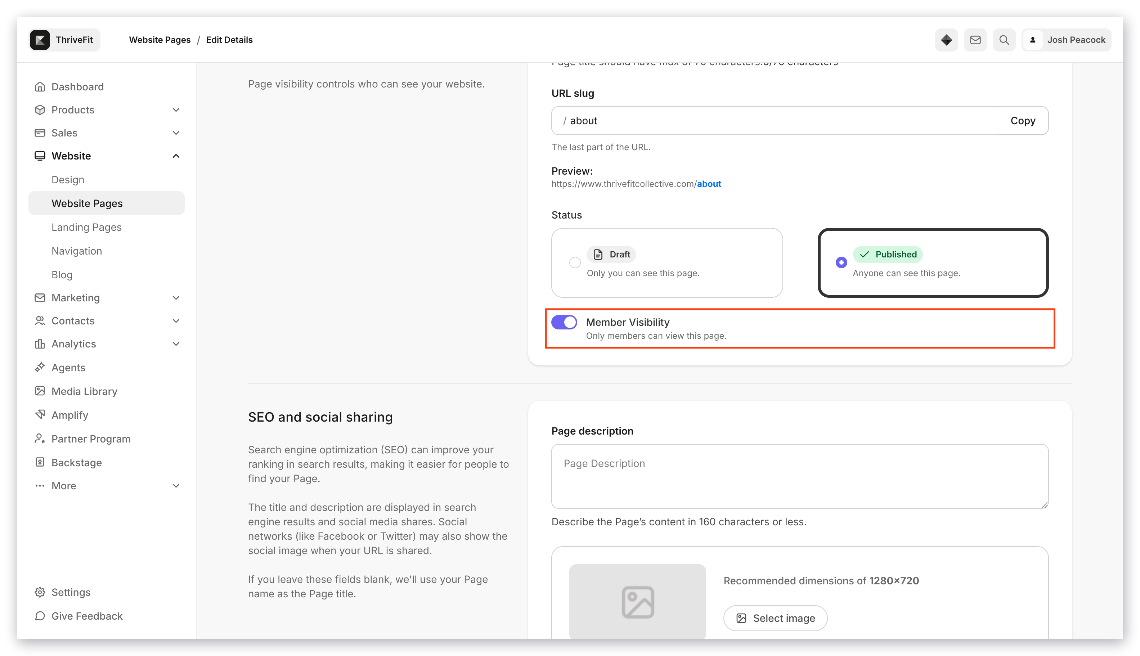This screenshot has height=656, width=1140.
Task: Click the Settings gear icon
Action: click(40, 592)
